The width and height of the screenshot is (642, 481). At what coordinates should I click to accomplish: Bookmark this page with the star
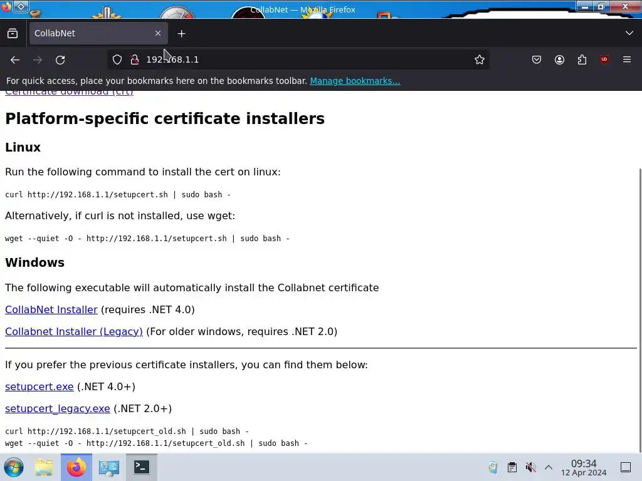pos(480,59)
